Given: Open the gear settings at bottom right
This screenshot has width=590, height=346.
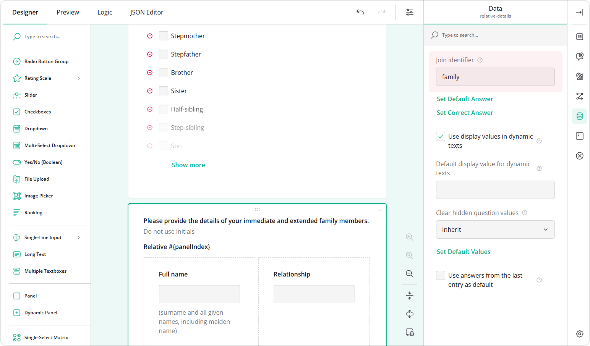Looking at the screenshot, I should click(x=580, y=333).
